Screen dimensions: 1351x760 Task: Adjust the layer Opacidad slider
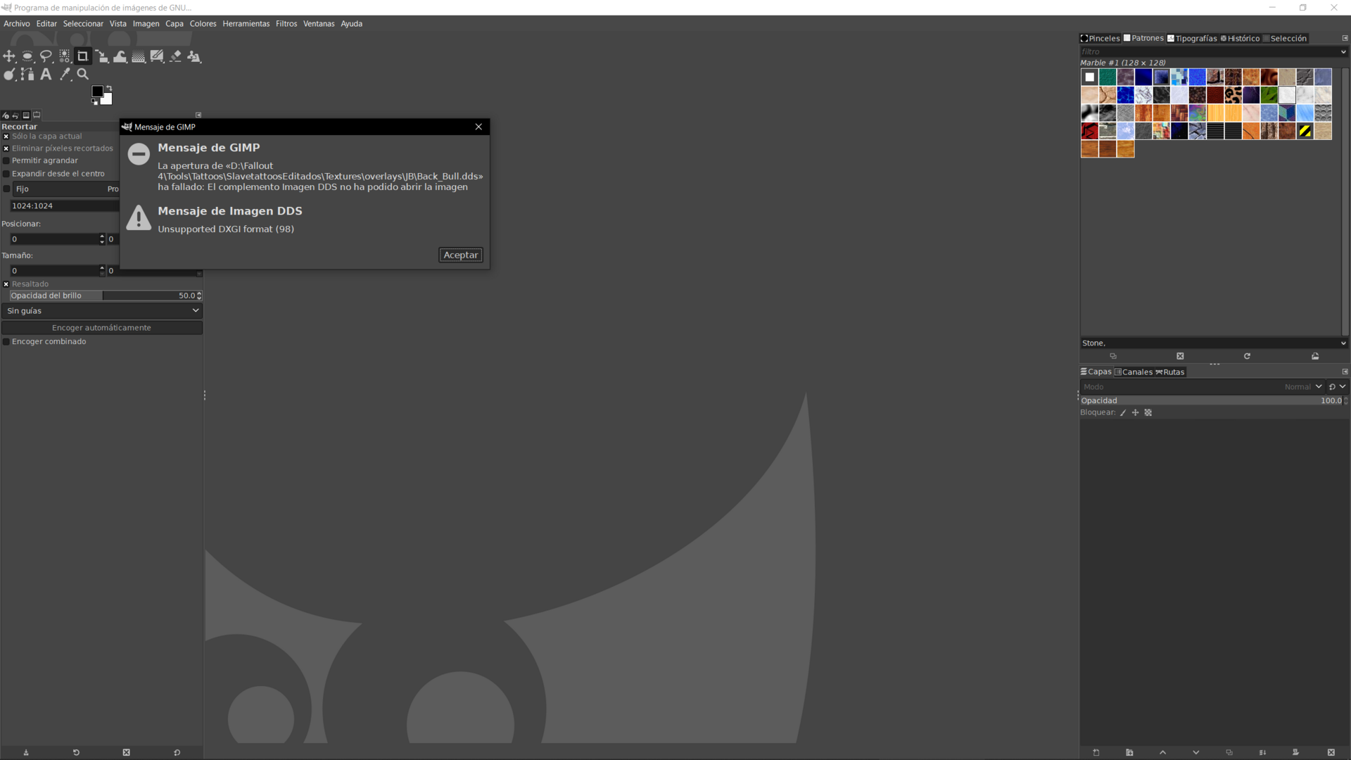point(1211,400)
